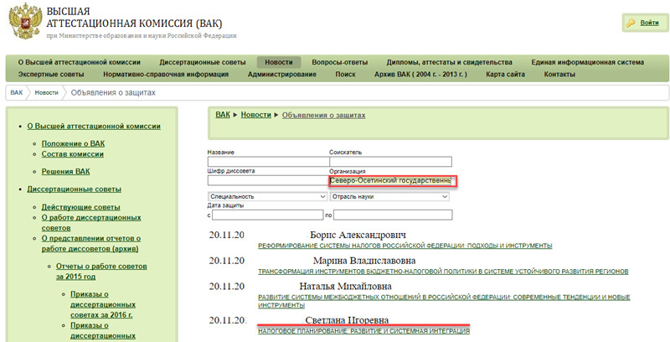Open sidebar link О Высшей аттестационной комиссии
Image resolution: width=670 pixels, height=342 pixels.
click(x=94, y=126)
